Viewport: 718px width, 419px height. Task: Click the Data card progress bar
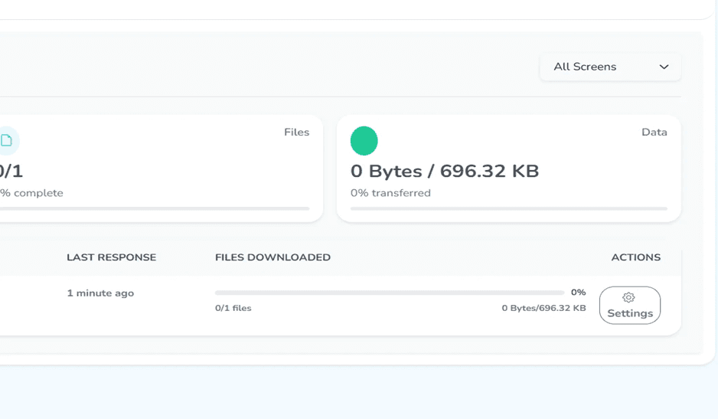[509, 208]
